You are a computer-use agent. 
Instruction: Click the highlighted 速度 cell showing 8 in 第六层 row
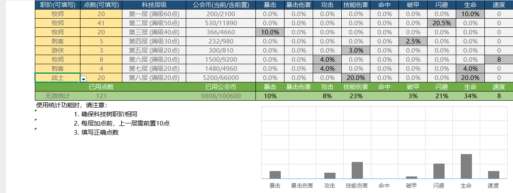499,59
